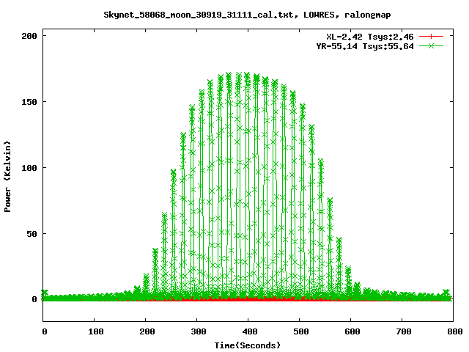Click the x-axis tick label 500
469x352 pixels.
click(301, 331)
